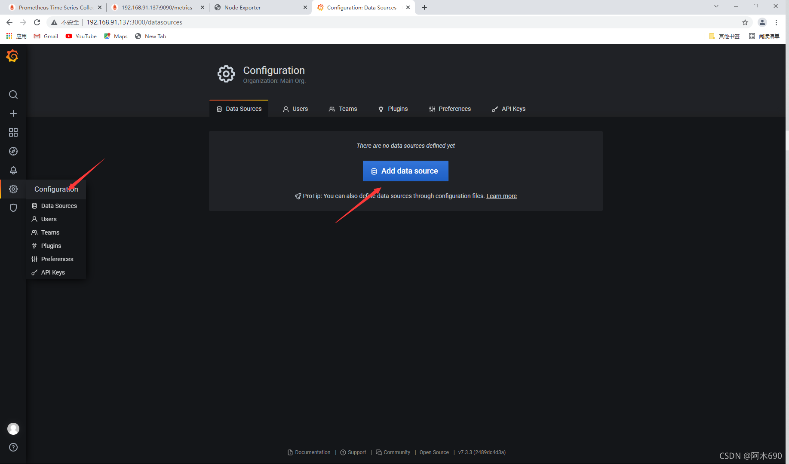Choose Plugins in the sidebar flyout menu
This screenshot has height=464, width=789.
click(x=56, y=246)
